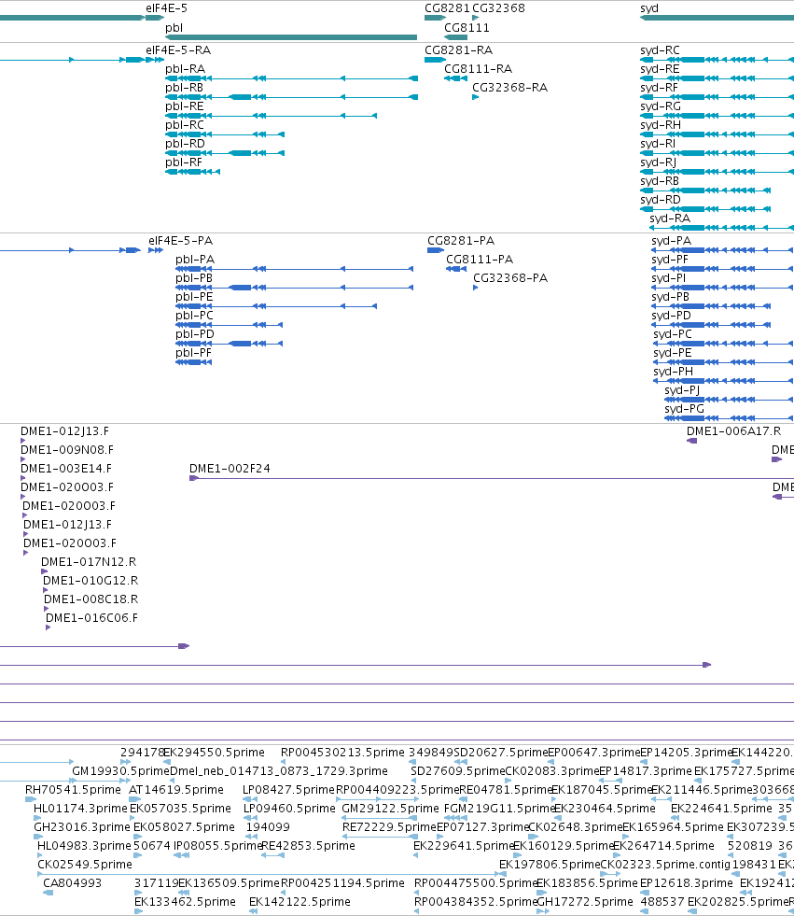Select the eIF4E-5-RA transcript label
This screenshot has width=794, height=916.
click(x=178, y=50)
